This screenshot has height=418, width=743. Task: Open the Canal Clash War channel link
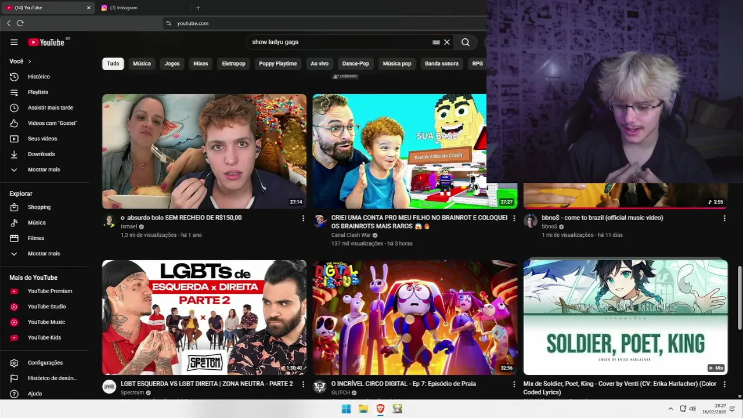pos(351,235)
